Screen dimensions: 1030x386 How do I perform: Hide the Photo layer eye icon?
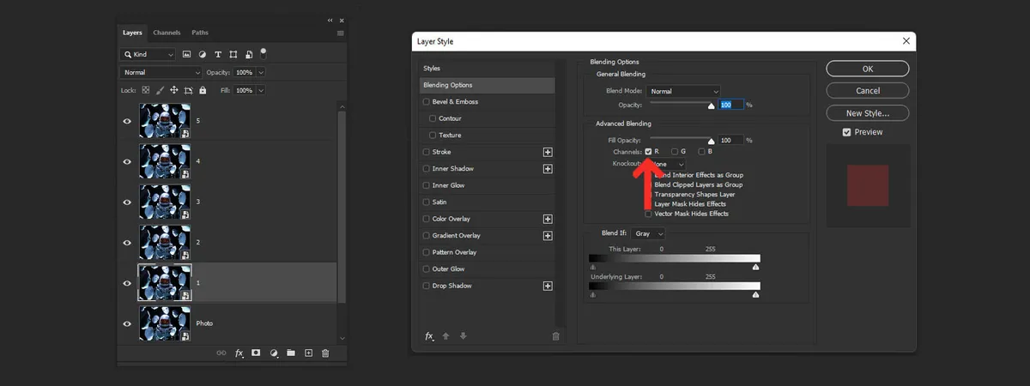tap(127, 323)
